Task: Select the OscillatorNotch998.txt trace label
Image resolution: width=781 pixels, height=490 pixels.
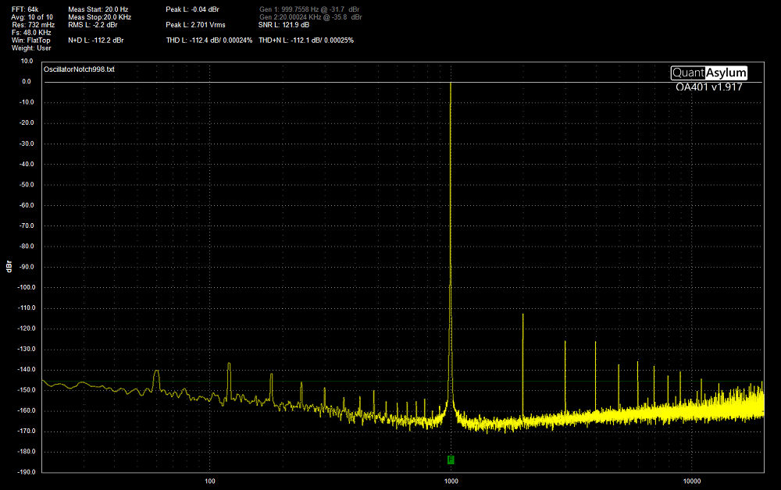Action: tap(80, 69)
